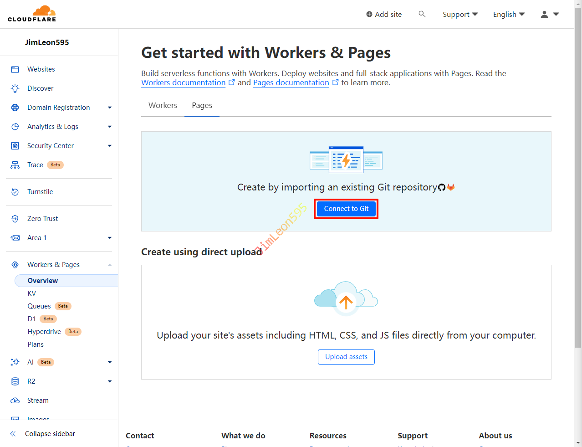The width and height of the screenshot is (582, 447).
Task: Click the Cloudflare logo
Action: 32,14
